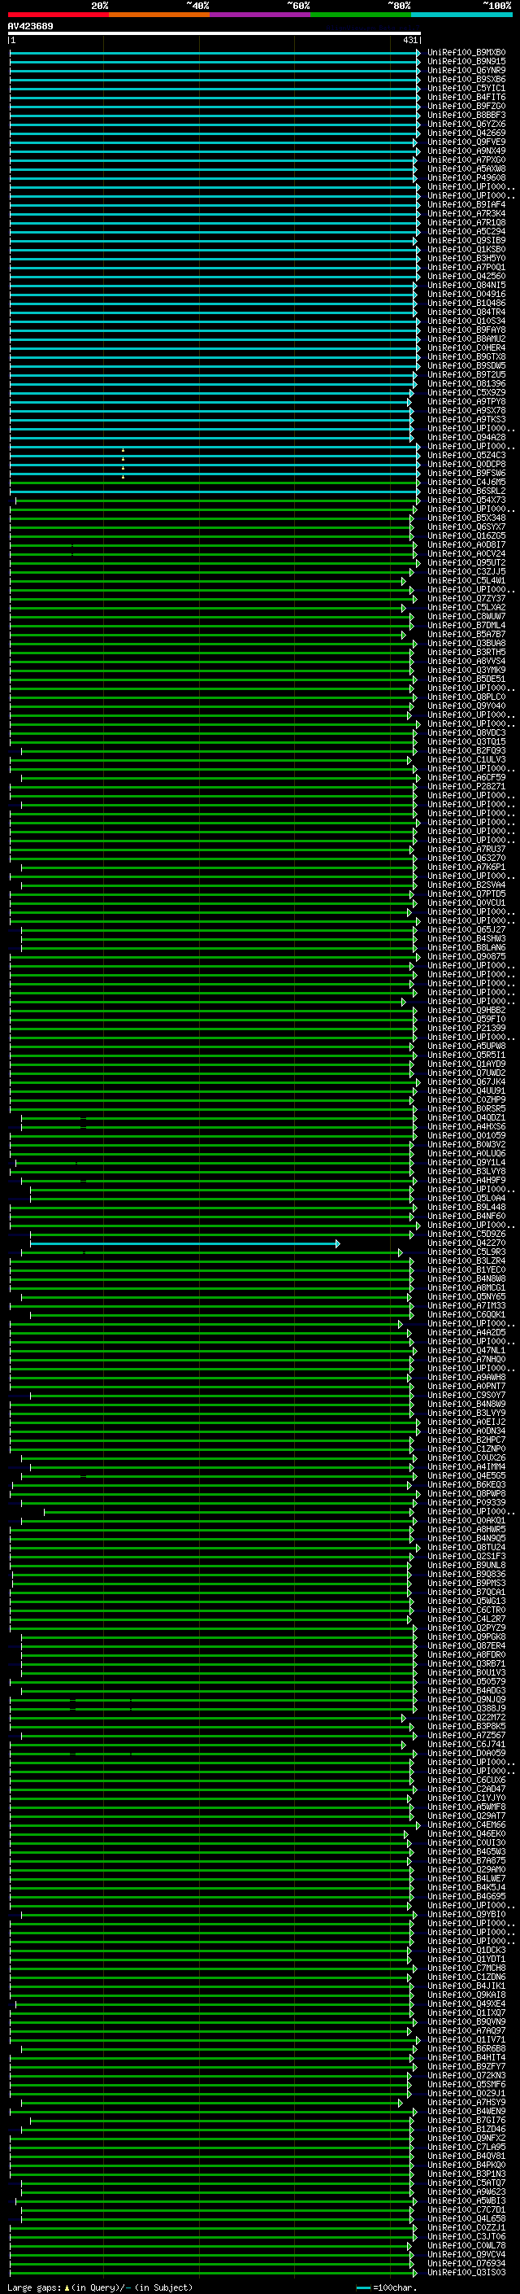Open hit UniRef100_B9MXB0
520x2294 pixels.
pyautogui.click(x=466, y=53)
